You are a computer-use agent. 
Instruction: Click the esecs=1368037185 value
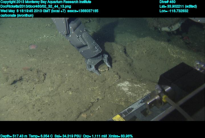83,11
